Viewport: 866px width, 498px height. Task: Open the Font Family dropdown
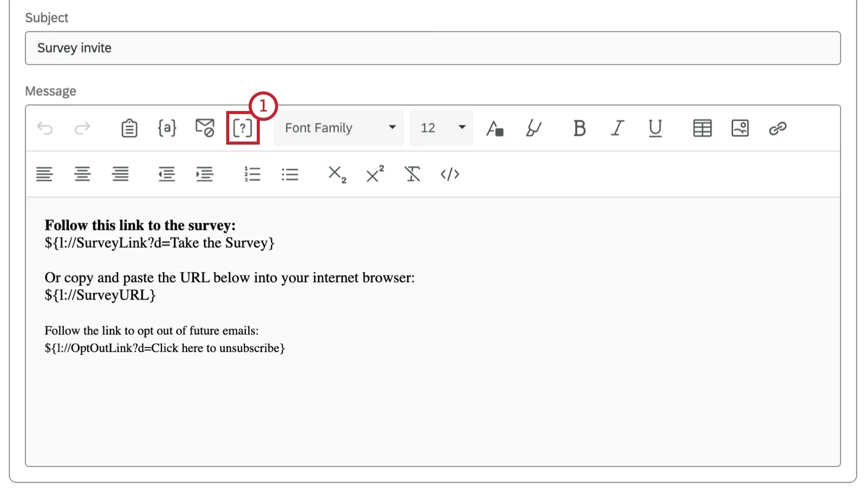tap(338, 128)
